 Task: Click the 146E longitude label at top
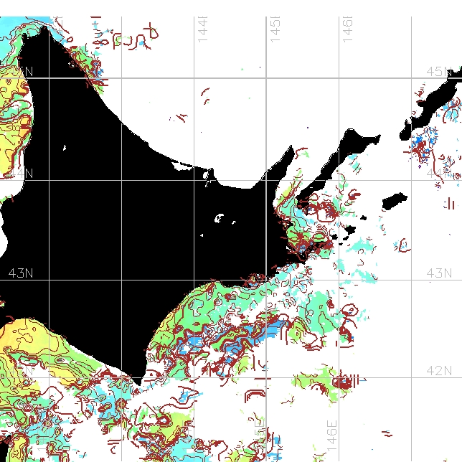point(348,29)
